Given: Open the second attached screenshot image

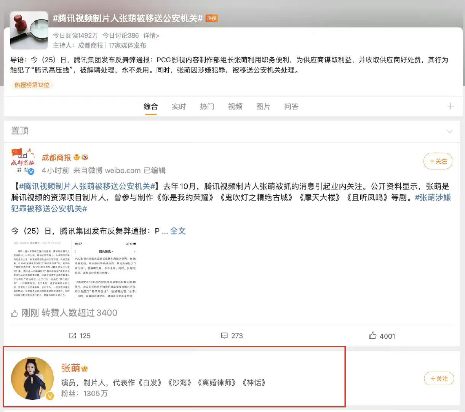Looking at the screenshot, I should tap(105, 269).
